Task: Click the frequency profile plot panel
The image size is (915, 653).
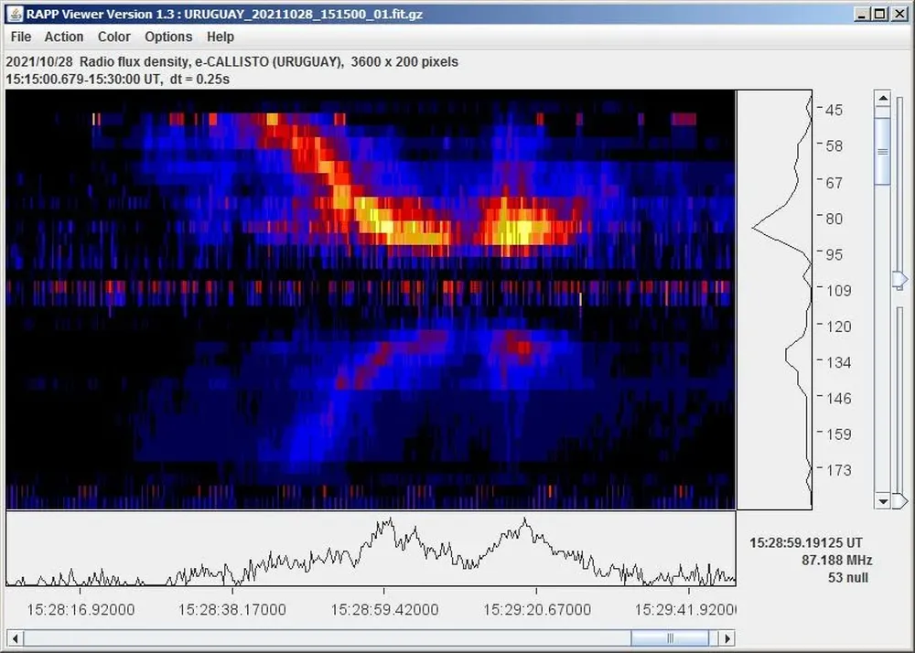Action: (774, 300)
